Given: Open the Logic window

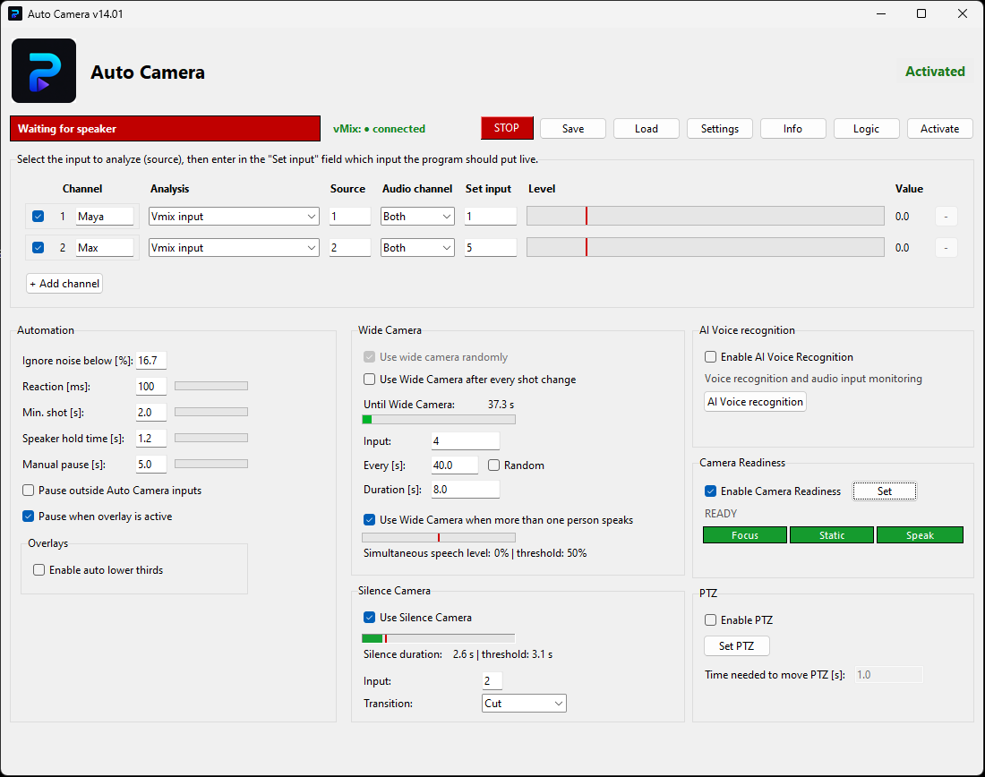Looking at the screenshot, I should (866, 129).
